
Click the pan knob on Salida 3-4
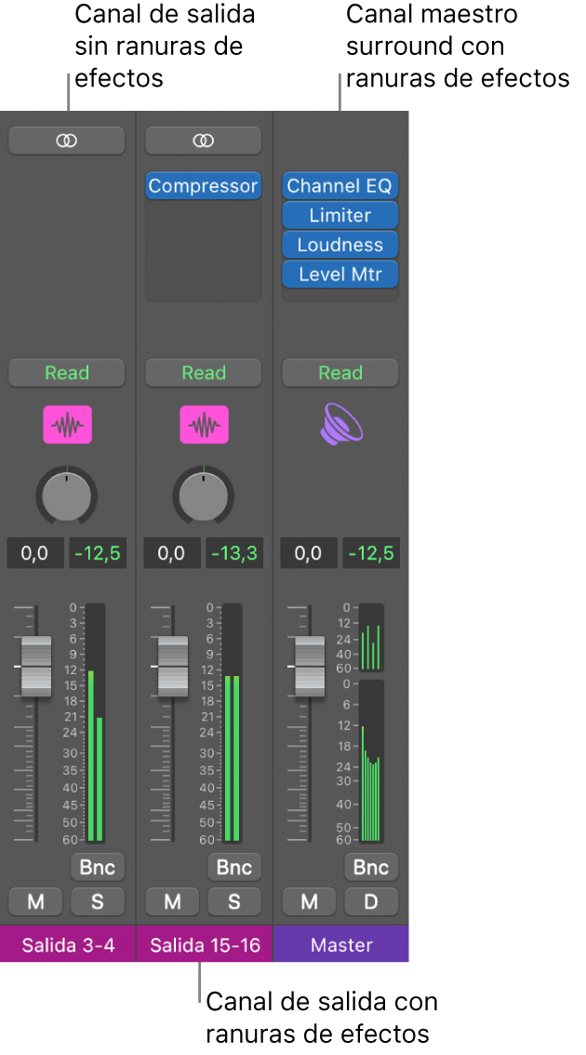coord(67,496)
